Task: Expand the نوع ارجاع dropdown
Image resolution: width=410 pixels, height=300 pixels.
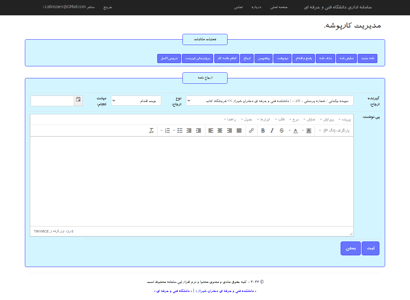Action: 136,101
